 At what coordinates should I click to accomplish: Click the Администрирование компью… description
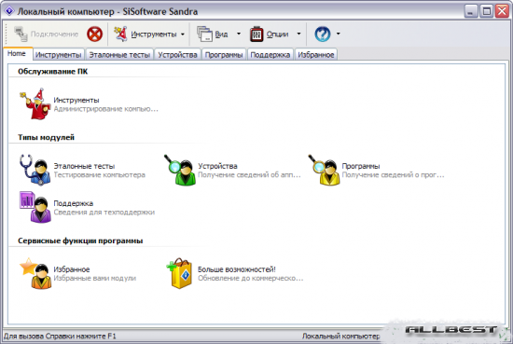point(106,109)
